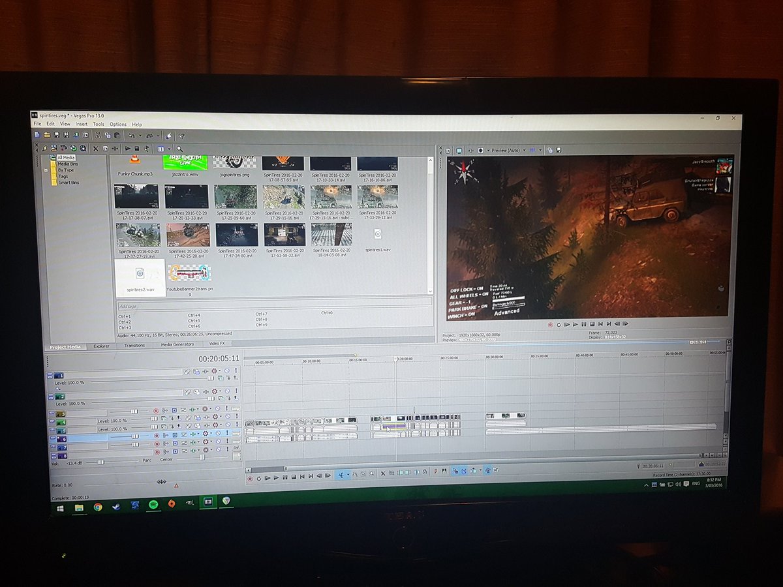This screenshot has width=783, height=587.
Task: Open the Views dropdown in Project Media toolbar
Action: (169, 149)
